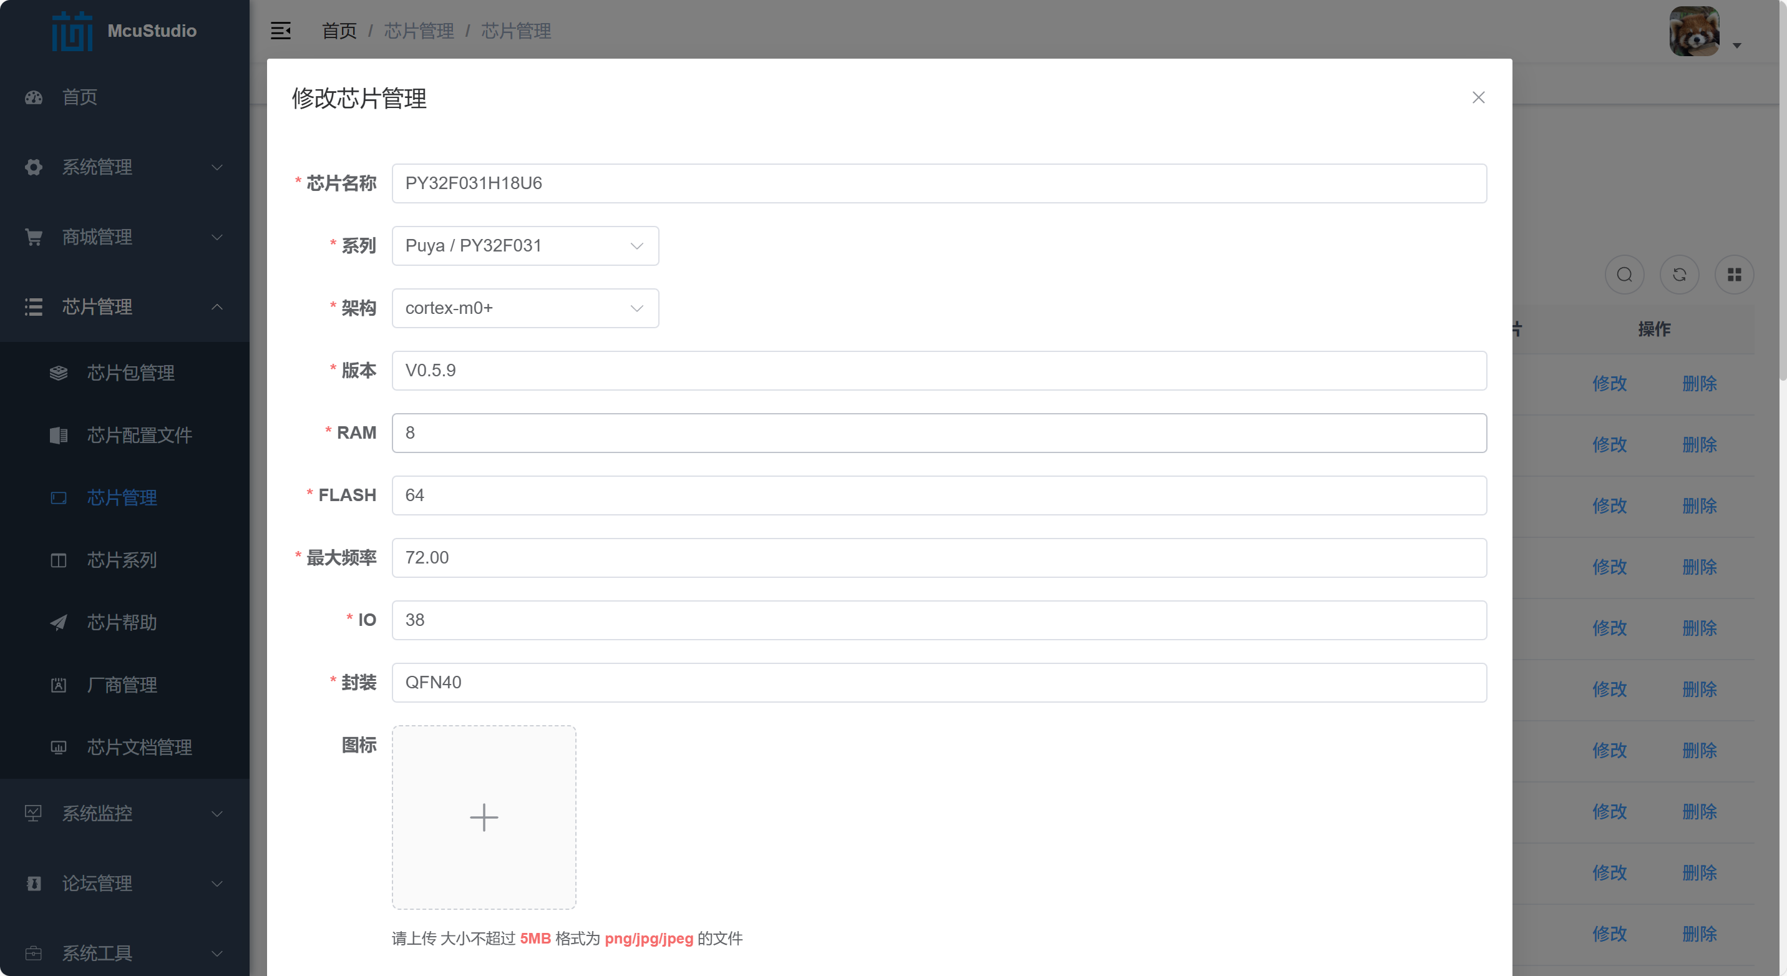Close the 修改芯片管理 dialog
The width and height of the screenshot is (1787, 976).
pos(1478,98)
